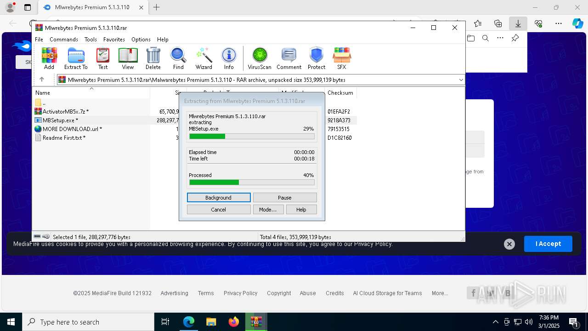Click the Add toolbar icon in WinRAR
588x331 pixels.
[49, 58]
